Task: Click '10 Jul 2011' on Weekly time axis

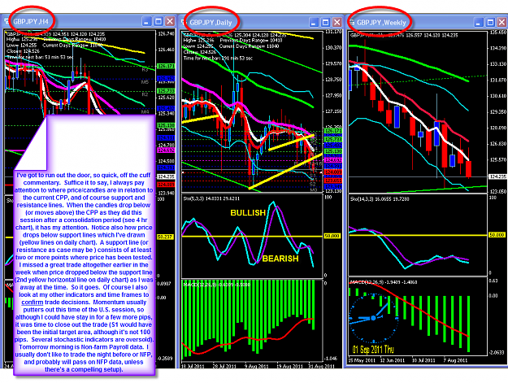Action: (x=423, y=360)
